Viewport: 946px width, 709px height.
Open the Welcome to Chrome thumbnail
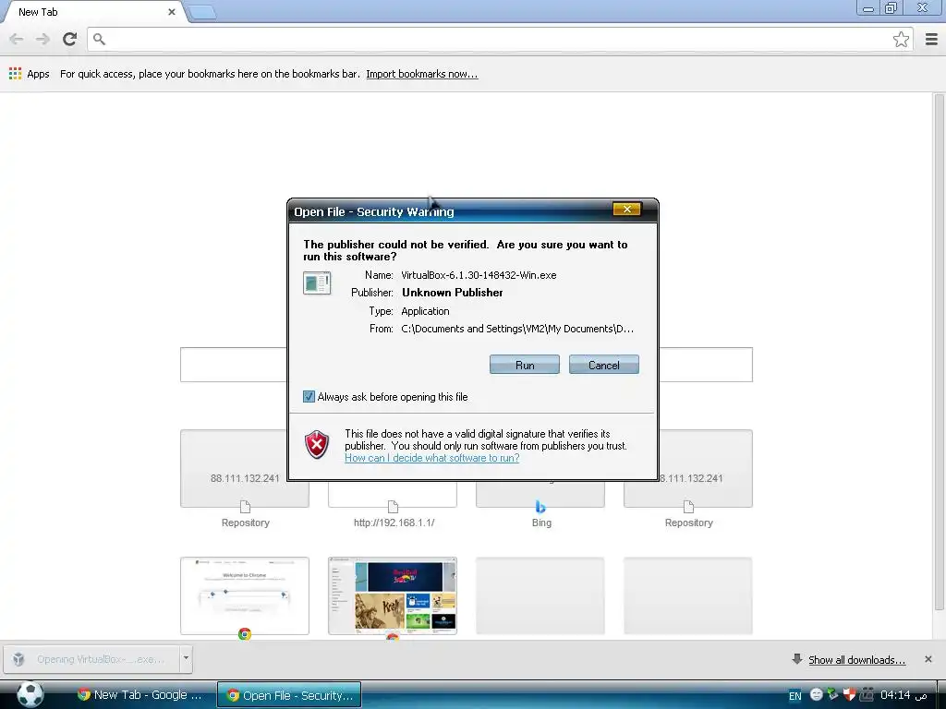pos(245,595)
